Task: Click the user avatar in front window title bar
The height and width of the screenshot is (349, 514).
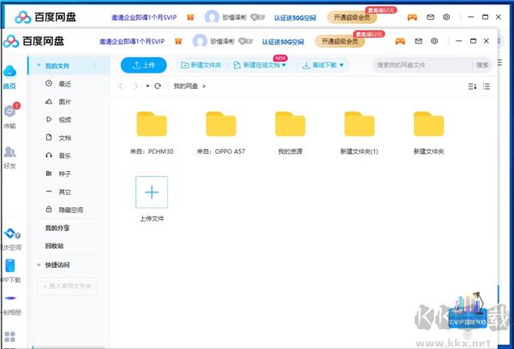Action: click(x=200, y=41)
